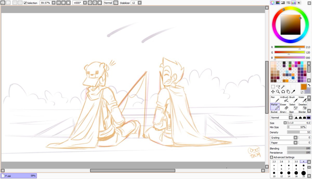Rotate the canvas counterclockwise

90,3
